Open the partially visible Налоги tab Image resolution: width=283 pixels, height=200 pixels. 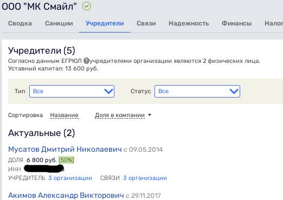[x=274, y=23]
